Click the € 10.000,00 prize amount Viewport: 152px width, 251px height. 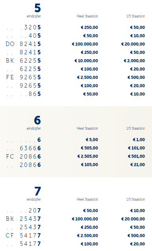(86, 61)
